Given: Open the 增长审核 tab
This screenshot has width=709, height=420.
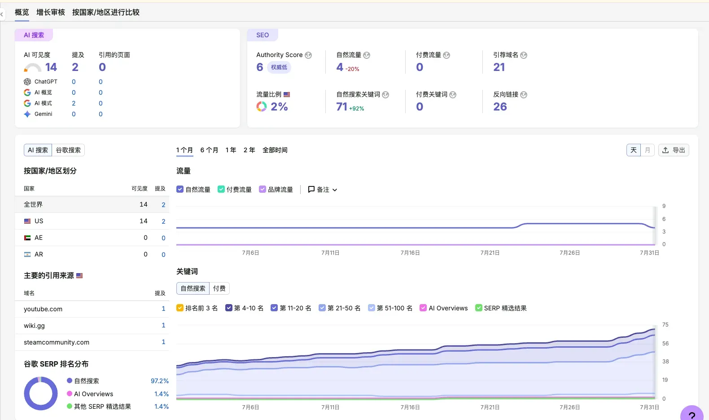Looking at the screenshot, I should [51, 12].
